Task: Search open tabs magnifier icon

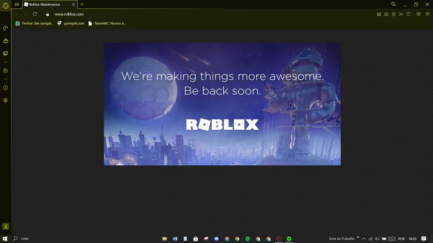Action: 393,4
